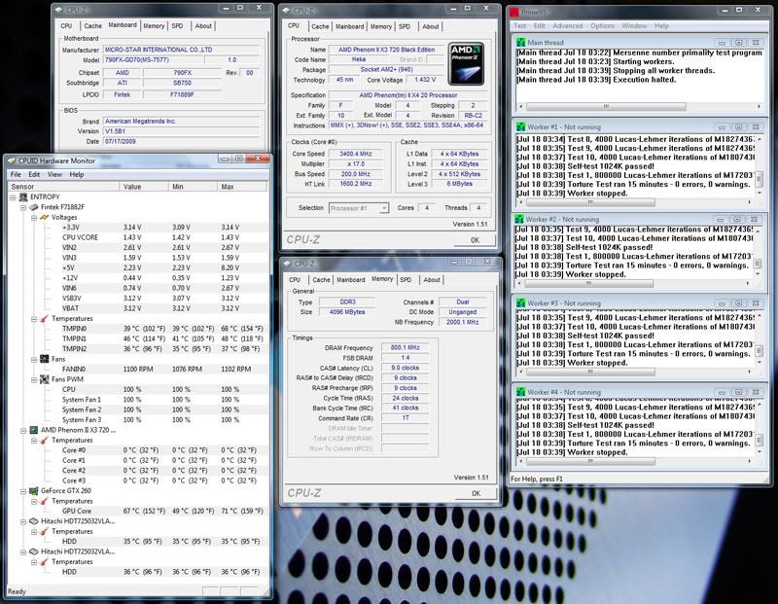Minimize the Main thread child window
Image resolution: width=778 pixels, height=604 pixels.
point(722,43)
